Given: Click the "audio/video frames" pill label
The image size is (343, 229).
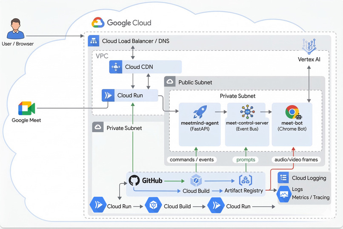Looking at the screenshot, I should tap(296, 159).
